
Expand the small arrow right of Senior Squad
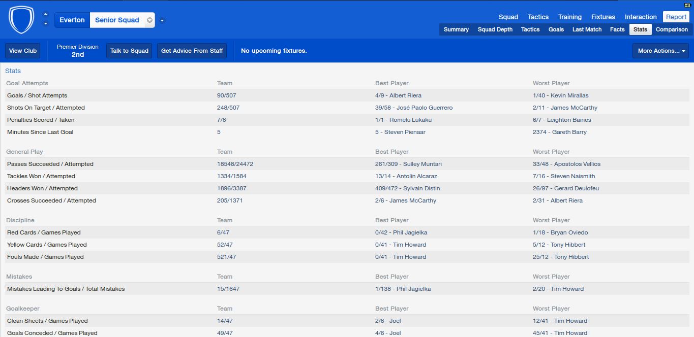(162, 20)
